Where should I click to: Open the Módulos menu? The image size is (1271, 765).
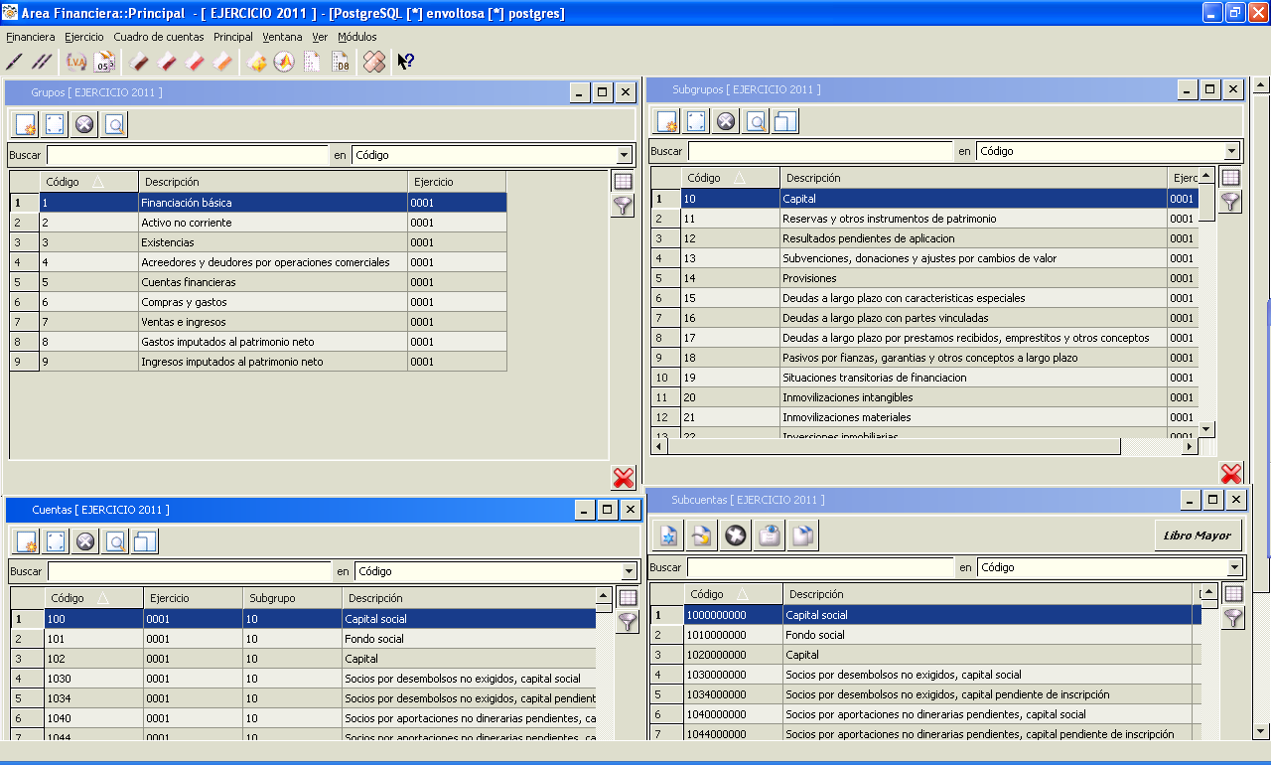click(357, 37)
